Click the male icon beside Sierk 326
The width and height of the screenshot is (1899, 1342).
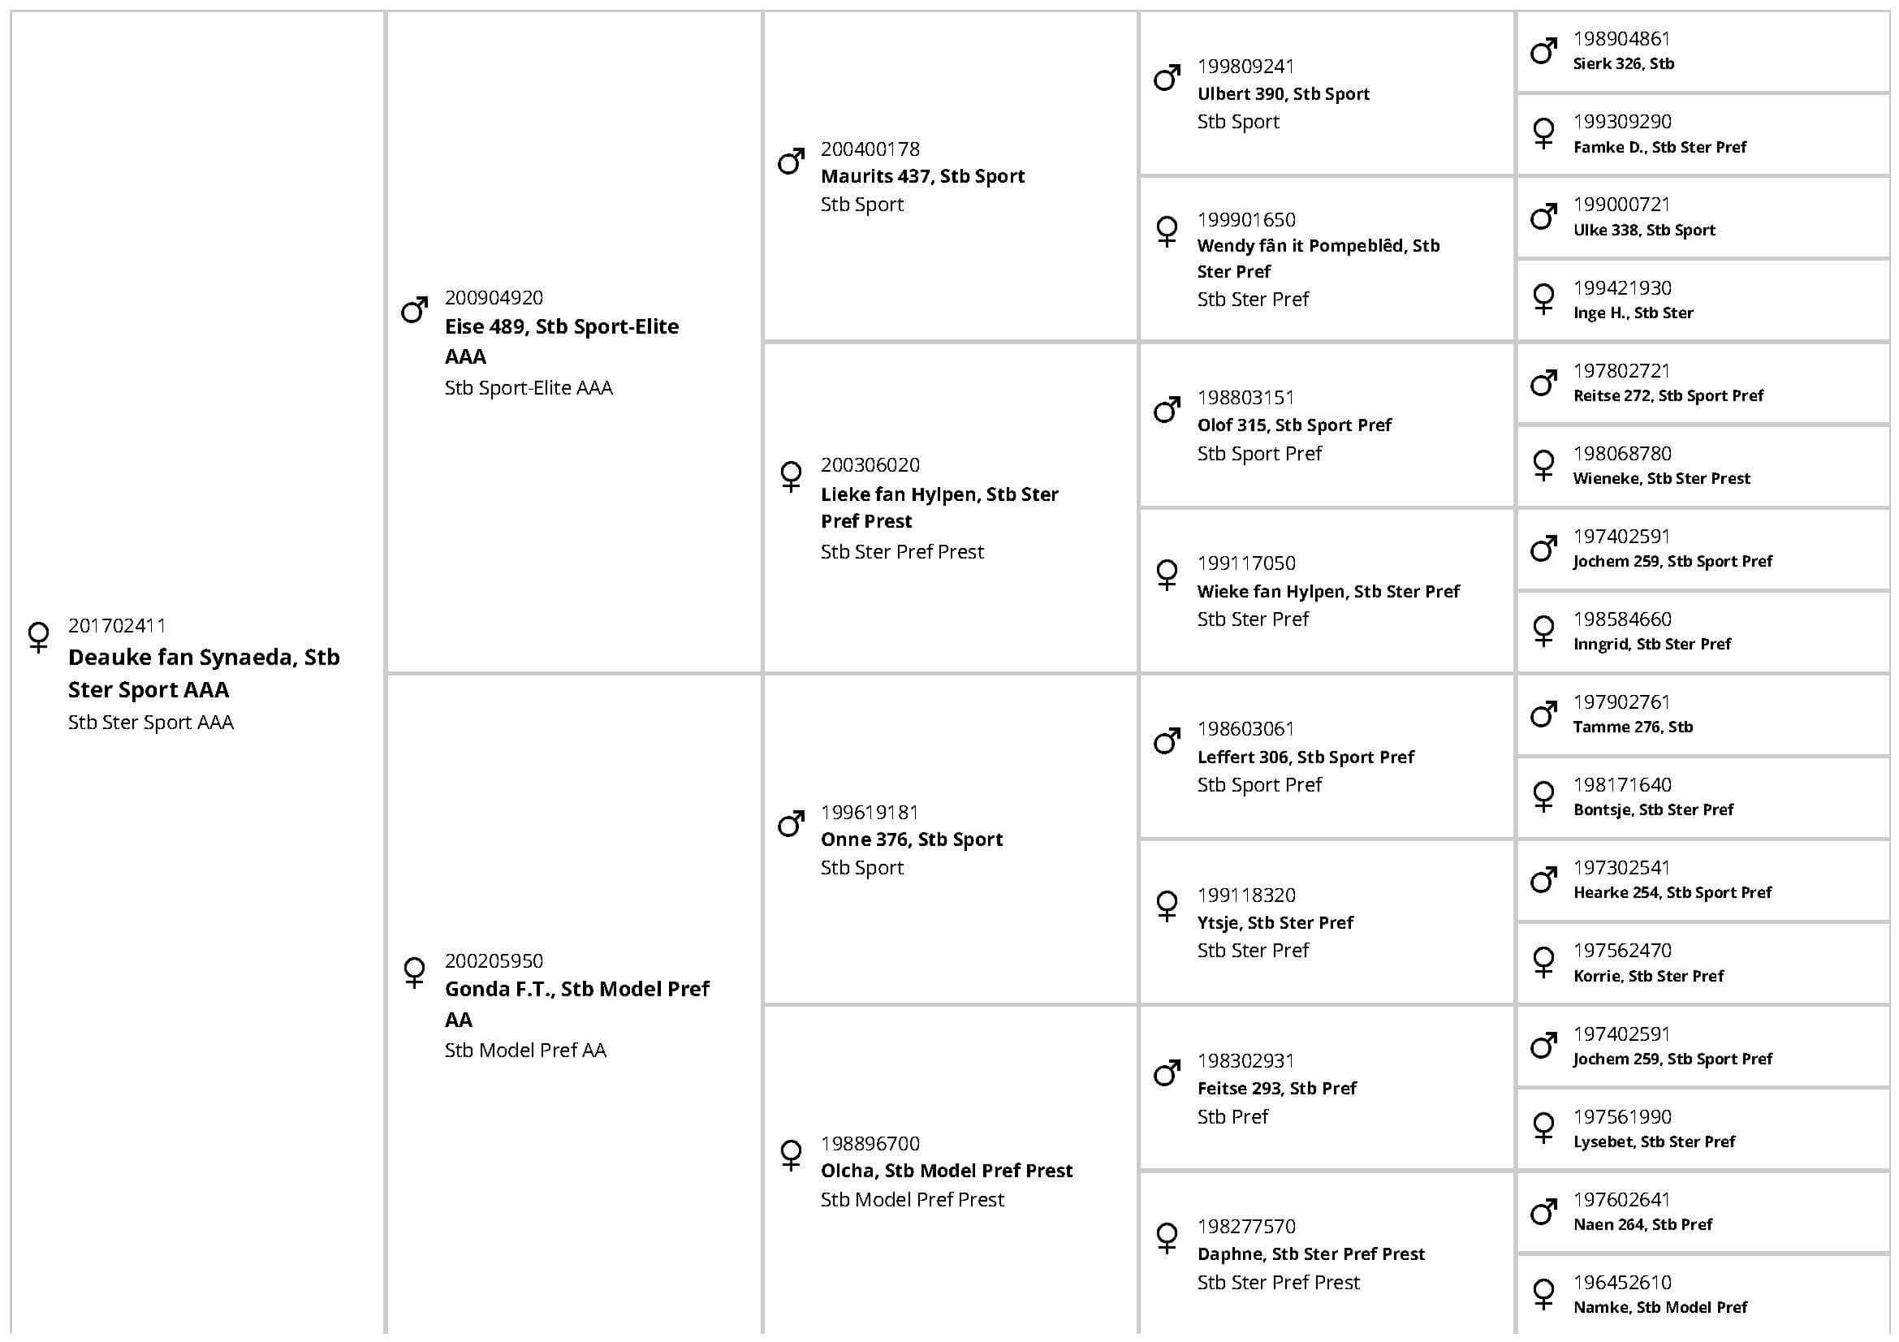coord(1543,51)
